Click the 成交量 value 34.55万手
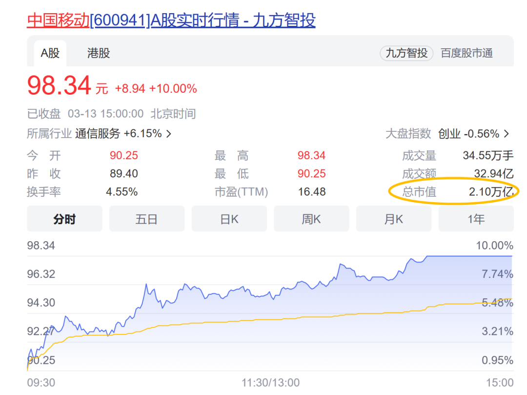This screenshot has width=527, height=395. coord(488,155)
